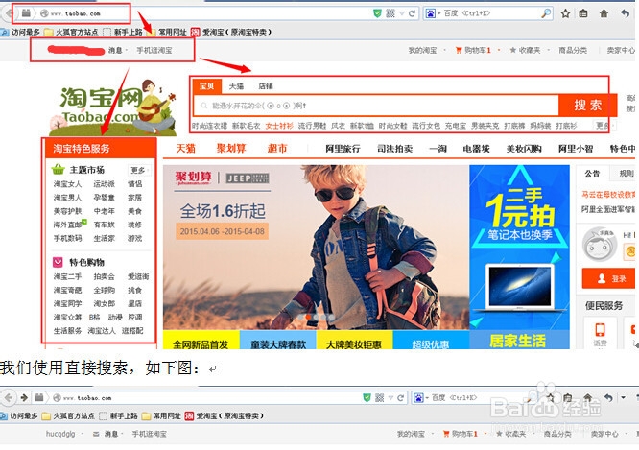The image size is (639, 450).
Task: Open 我的淘宝 in the upper page
Action: point(422,50)
